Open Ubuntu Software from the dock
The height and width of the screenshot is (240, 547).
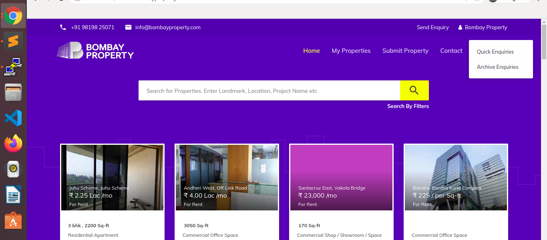click(x=13, y=220)
